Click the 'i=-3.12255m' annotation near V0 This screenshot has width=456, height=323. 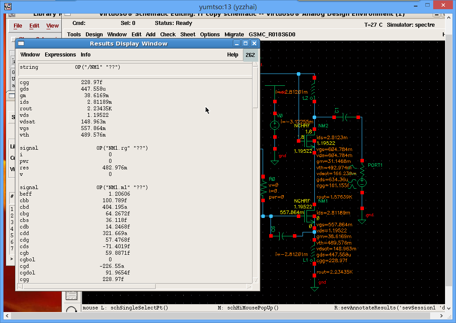click(297, 122)
